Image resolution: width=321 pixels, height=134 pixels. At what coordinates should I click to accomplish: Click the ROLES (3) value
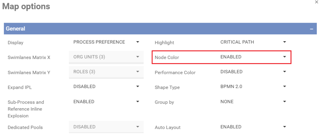tap(84, 72)
